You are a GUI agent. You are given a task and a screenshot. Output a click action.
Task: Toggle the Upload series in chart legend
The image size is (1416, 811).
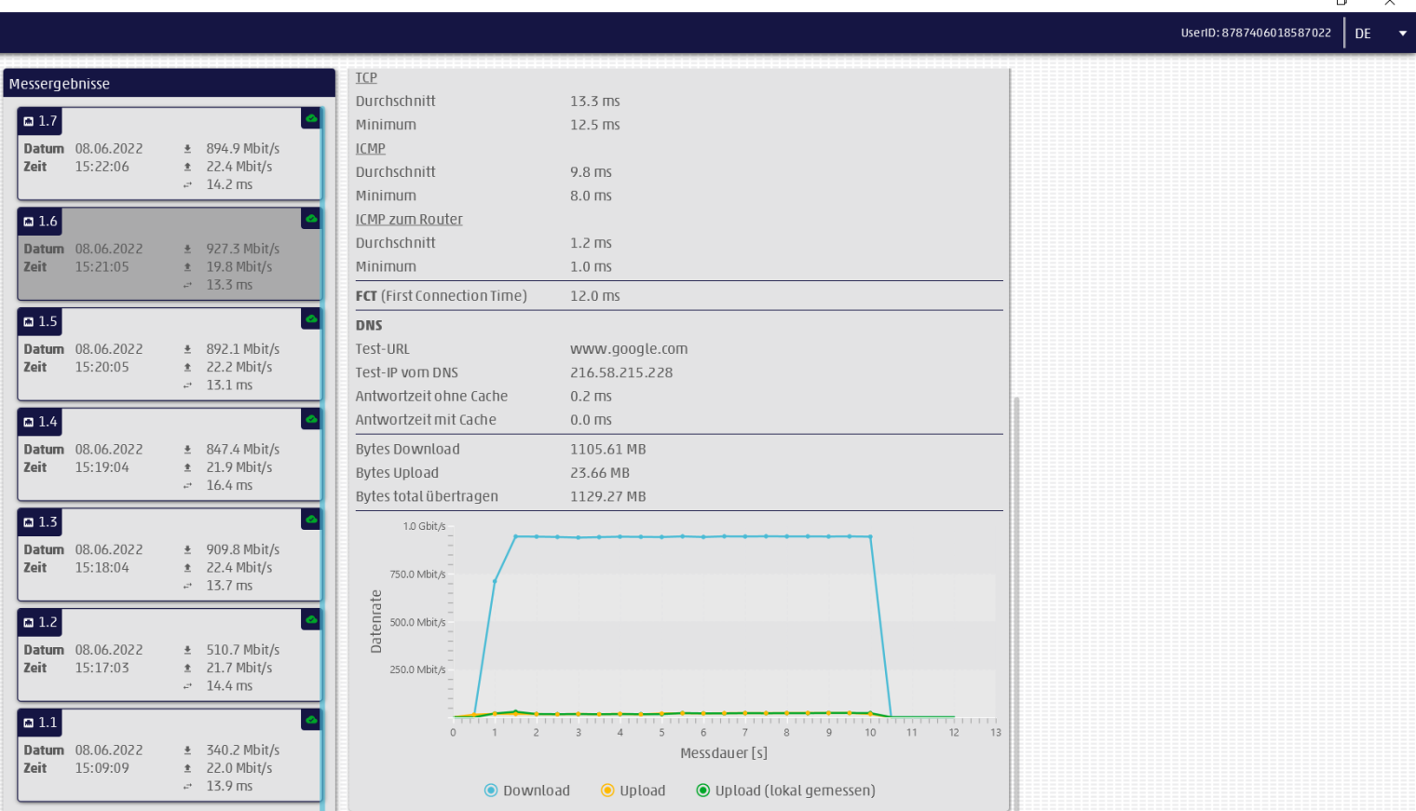click(633, 791)
